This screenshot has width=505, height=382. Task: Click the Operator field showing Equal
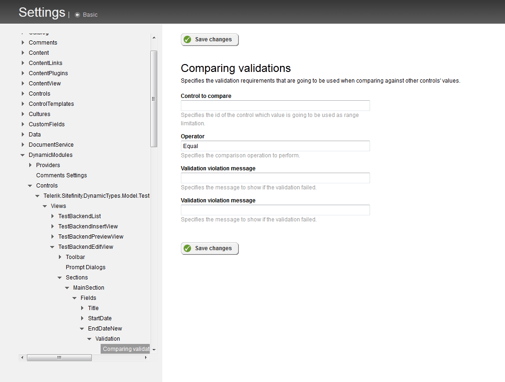pyautogui.click(x=275, y=146)
